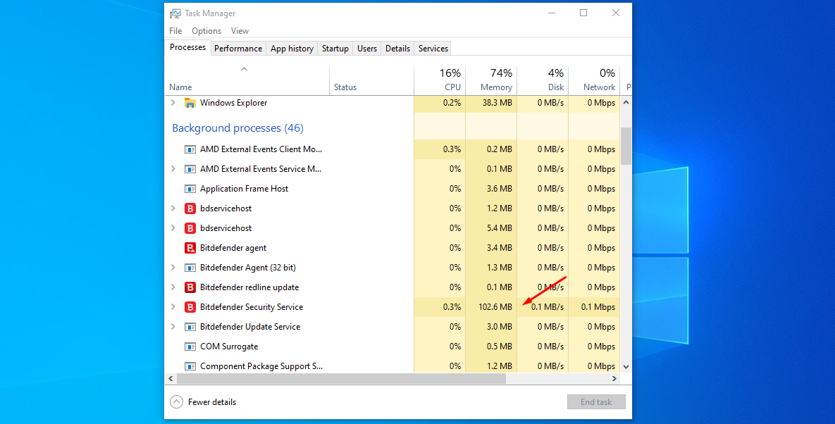Expand Bitdefender Update Service row

[173, 326]
